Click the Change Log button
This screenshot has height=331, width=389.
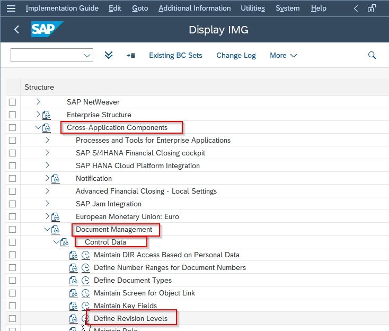point(236,55)
